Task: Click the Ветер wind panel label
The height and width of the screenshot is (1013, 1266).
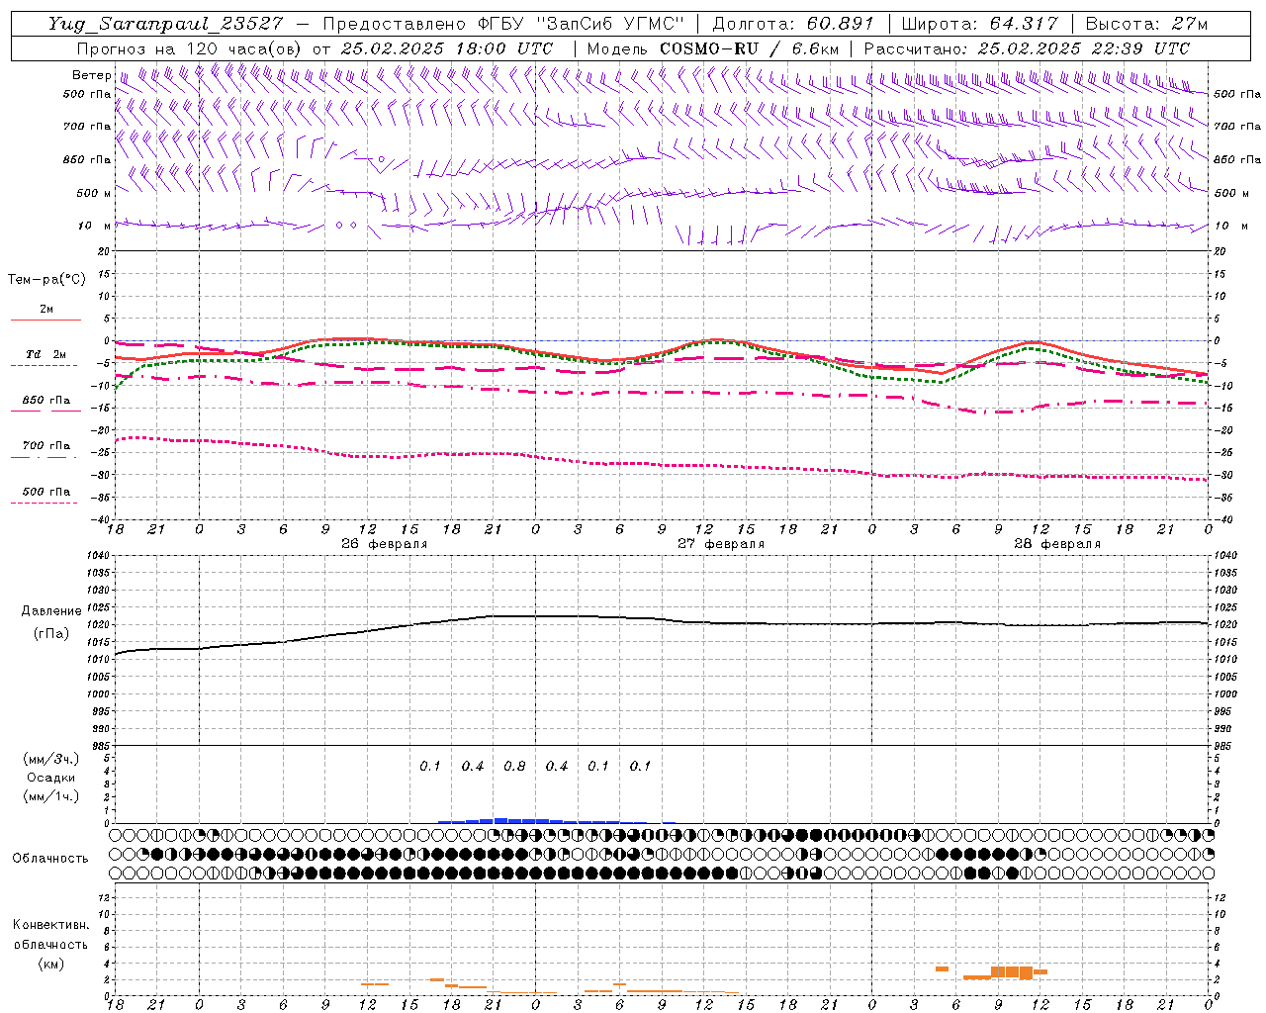Action: (x=92, y=75)
